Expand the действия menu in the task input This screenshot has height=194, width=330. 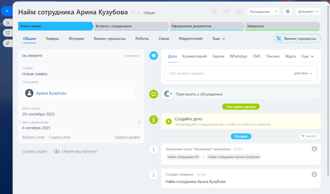303,73
